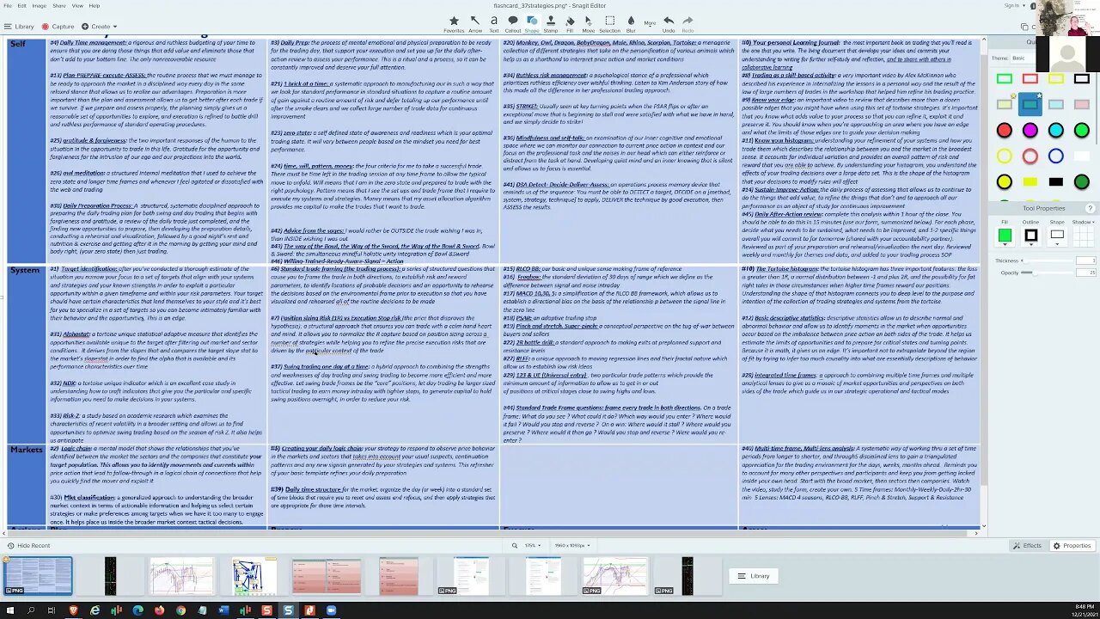This screenshot has height=619, width=1100.
Task: Click the Redo arrow
Action: point(687,22)
